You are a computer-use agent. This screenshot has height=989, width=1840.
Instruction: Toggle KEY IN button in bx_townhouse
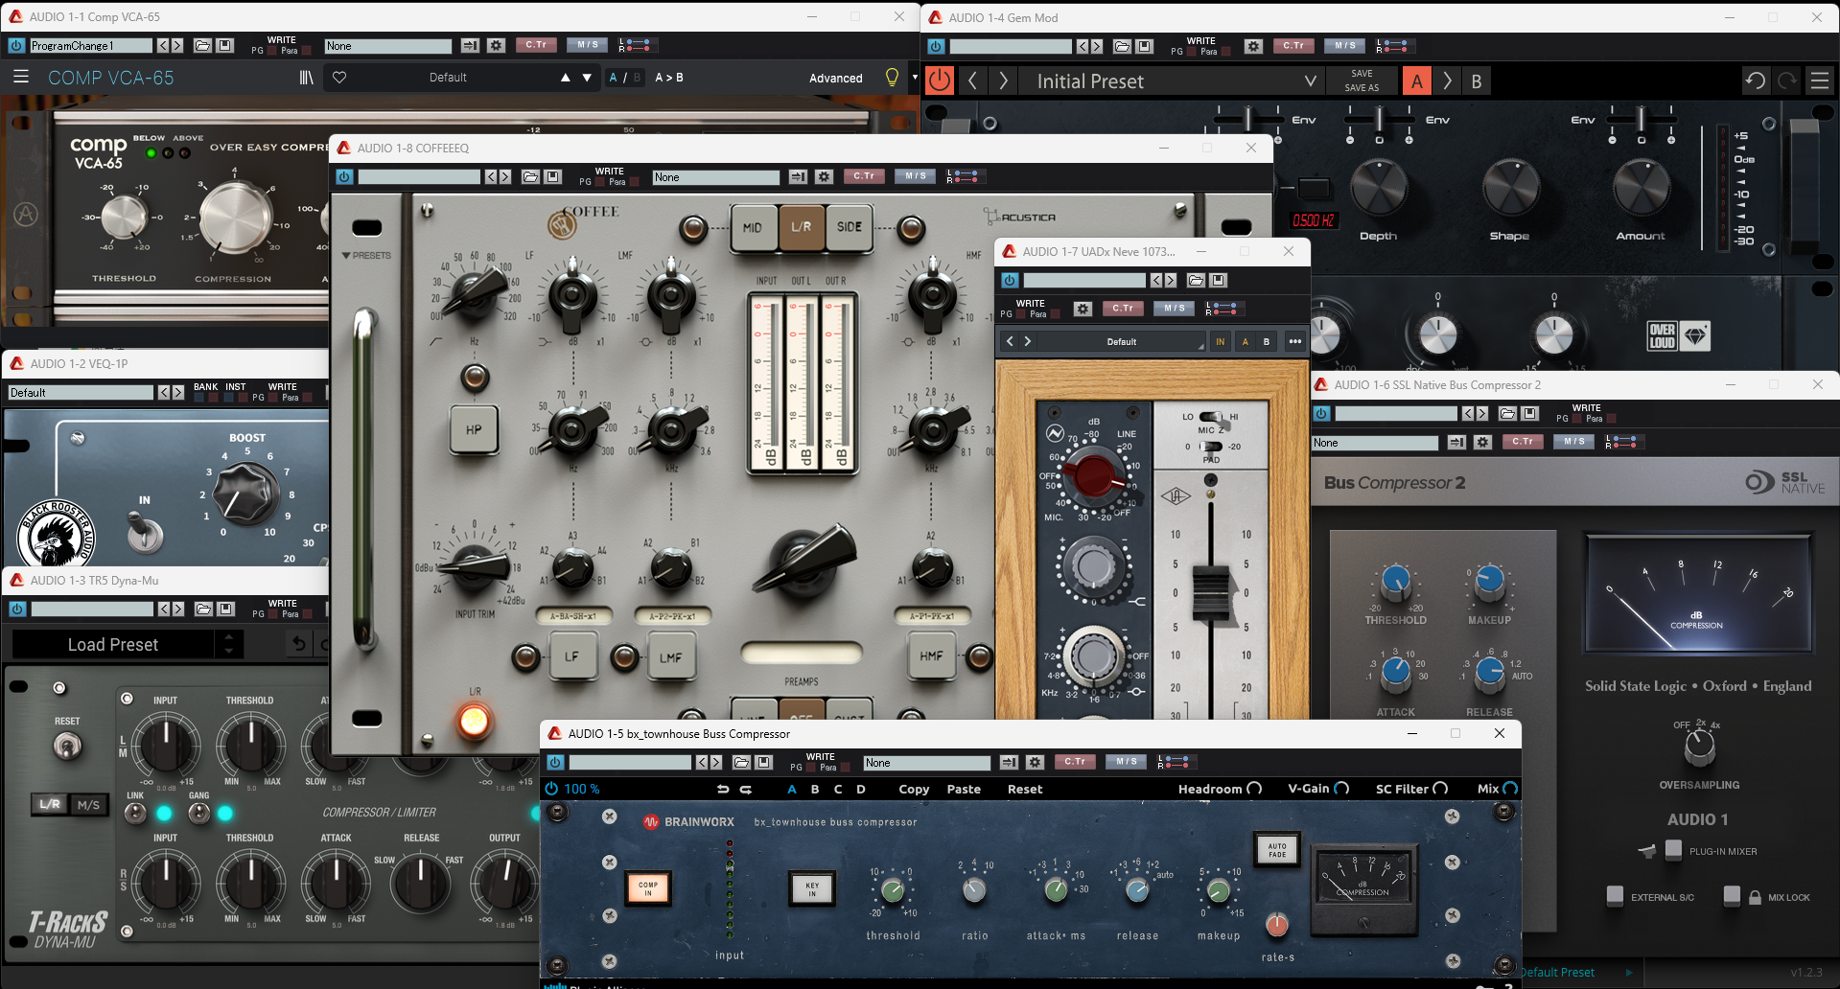coord(812,888)
